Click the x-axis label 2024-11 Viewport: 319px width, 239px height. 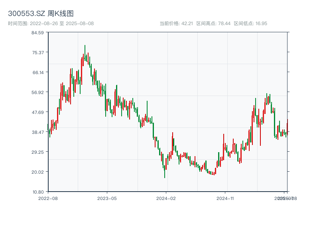225,198
